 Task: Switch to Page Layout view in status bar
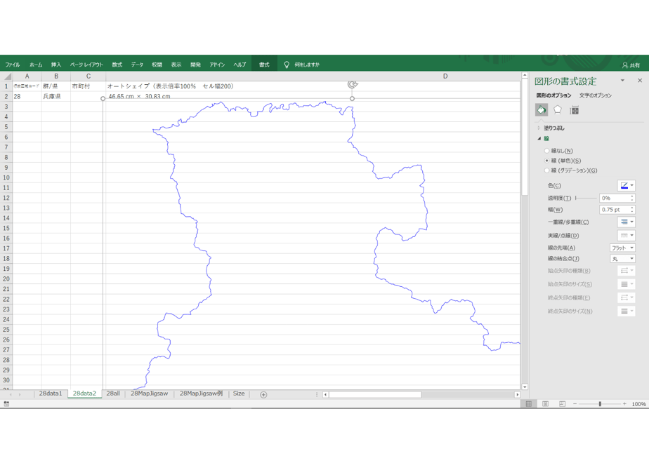[x=546, y=404]
